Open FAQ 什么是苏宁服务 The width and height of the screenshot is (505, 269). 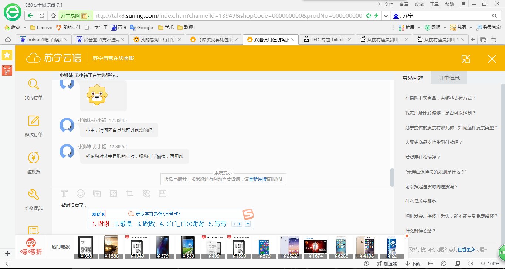[x=421, y=201]
